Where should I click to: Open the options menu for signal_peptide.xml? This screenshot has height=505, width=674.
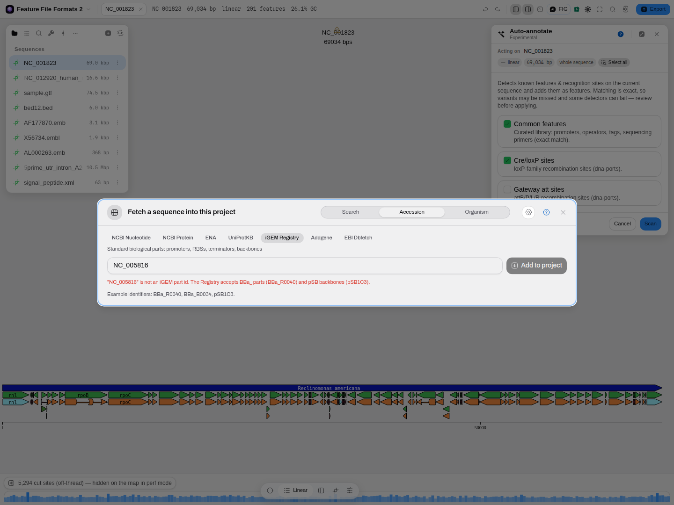(117, 182)
